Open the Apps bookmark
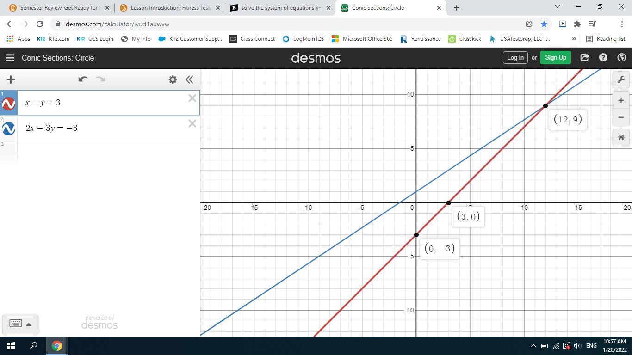Screen dimensions: 632x355 tap(19, 39)
